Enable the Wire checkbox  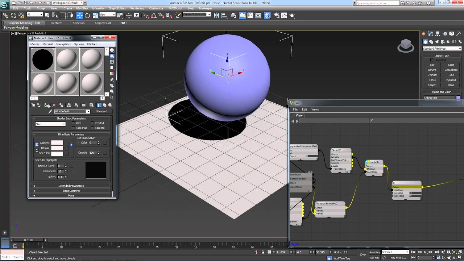(74, 123)
